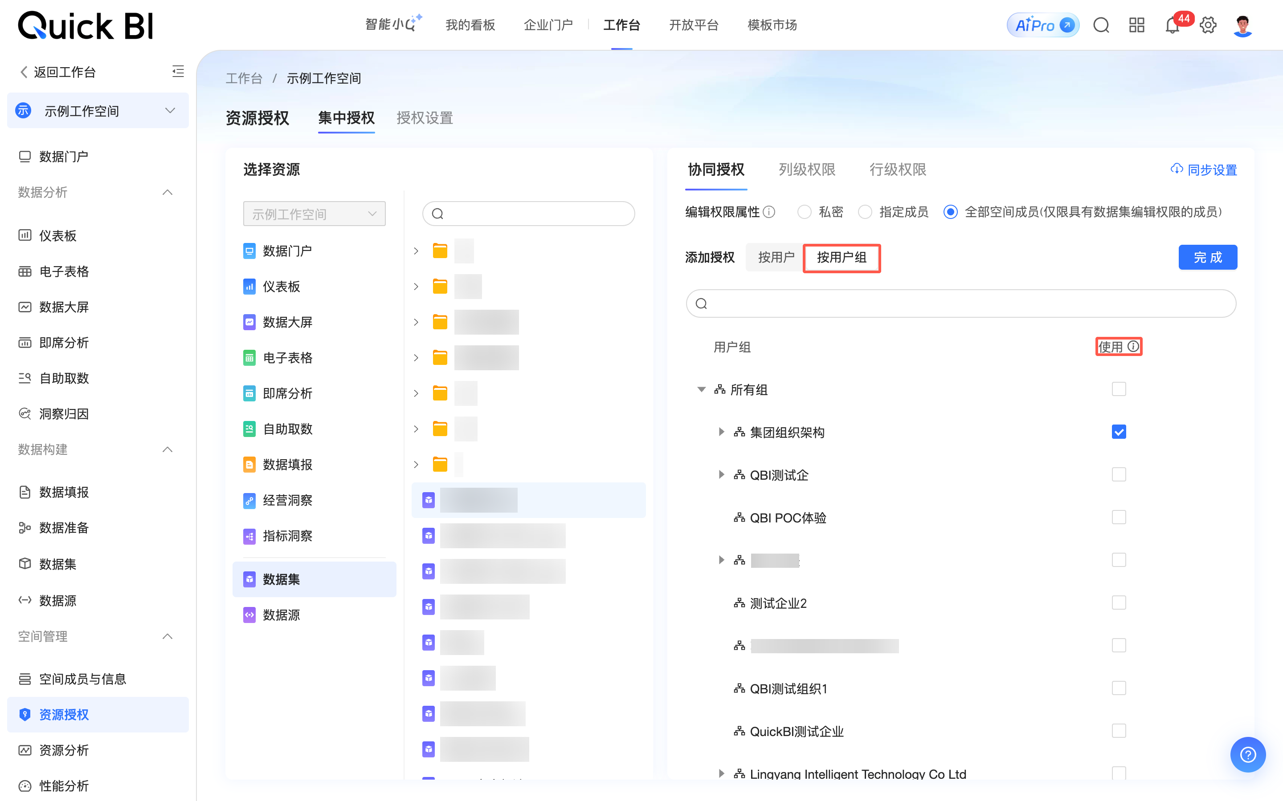Click 返回工作台 back link
Viewport: 1283px width, 801px height.
coord(58,72)
